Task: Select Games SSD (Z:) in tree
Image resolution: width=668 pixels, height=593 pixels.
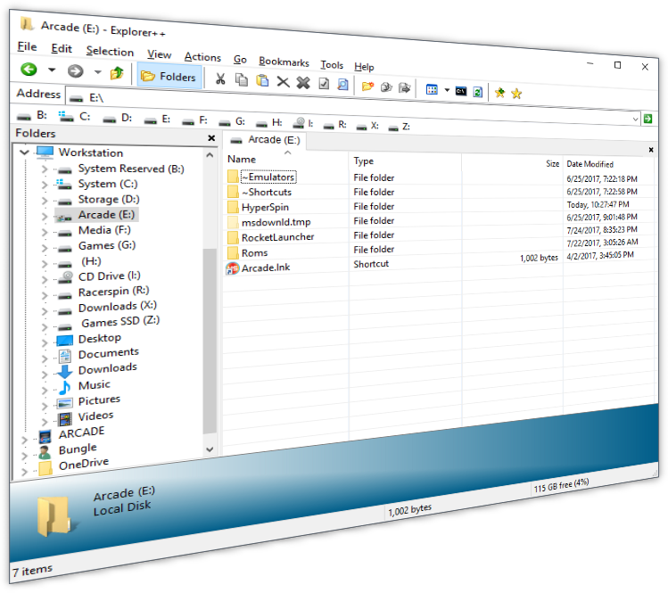Action: 120,322
